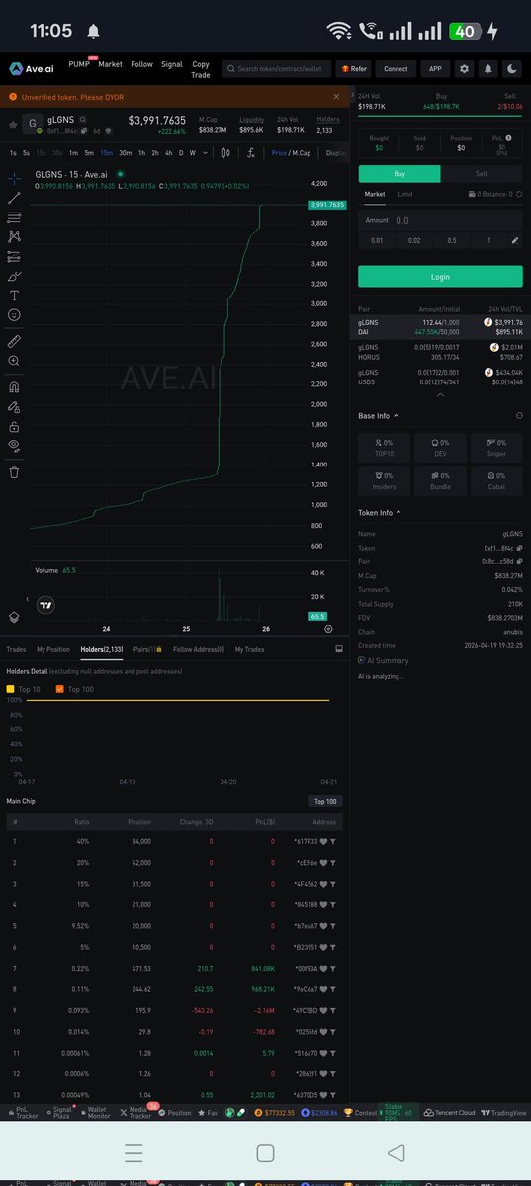Expand the pair list chevron

tap(441, 394)
